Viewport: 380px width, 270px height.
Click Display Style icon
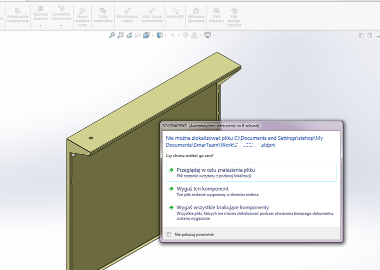pos(159,35)
